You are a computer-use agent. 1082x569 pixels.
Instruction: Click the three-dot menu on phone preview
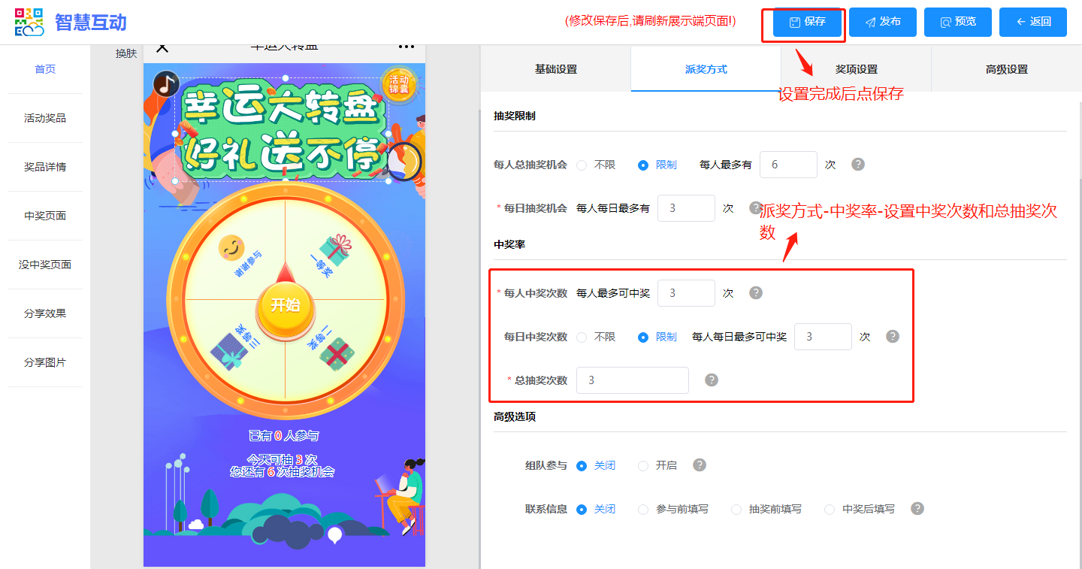[407, 47]
